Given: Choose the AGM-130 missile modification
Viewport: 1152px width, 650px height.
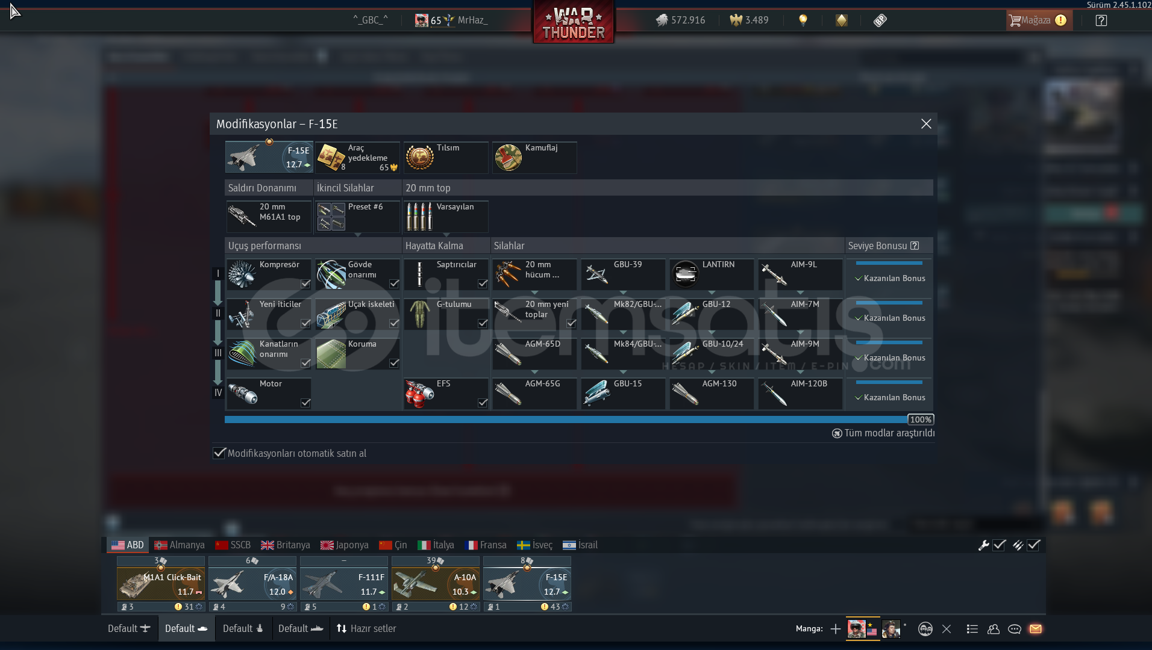Looking at the screenshot, I should [x=712, y=394].
